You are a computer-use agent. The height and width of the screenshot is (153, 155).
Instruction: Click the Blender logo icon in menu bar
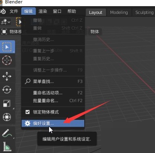click(x=3, y=11)
